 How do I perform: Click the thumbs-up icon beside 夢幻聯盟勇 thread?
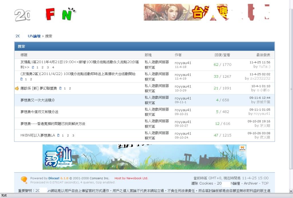(17, 88)
